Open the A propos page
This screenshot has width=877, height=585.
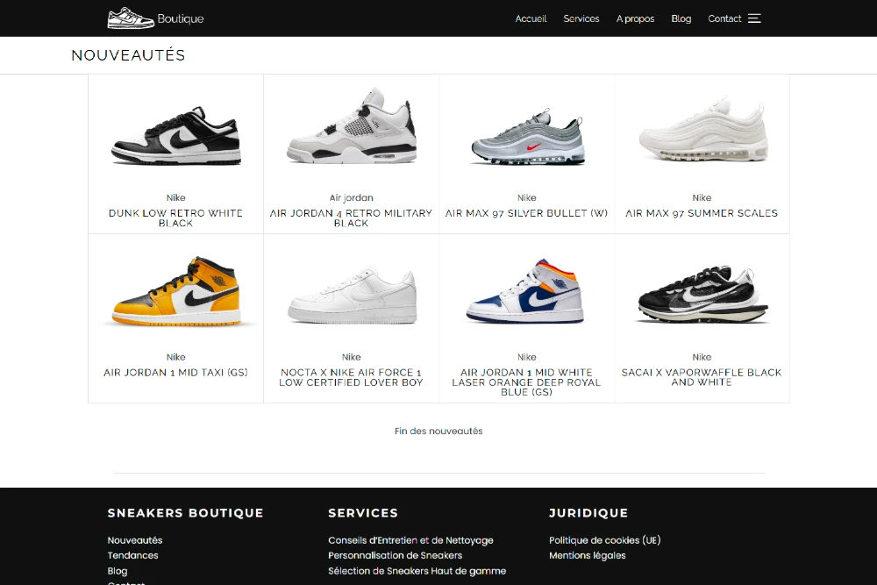(635, 18)
